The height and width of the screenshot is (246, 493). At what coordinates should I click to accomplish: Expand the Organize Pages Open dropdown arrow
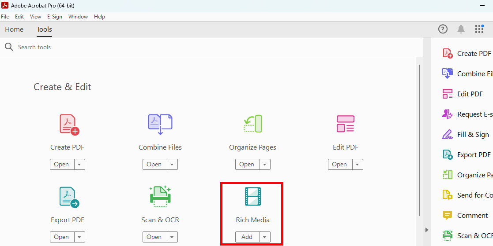pos(265,164)
